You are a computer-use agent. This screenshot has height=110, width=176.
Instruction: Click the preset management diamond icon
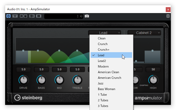[81, 16]
